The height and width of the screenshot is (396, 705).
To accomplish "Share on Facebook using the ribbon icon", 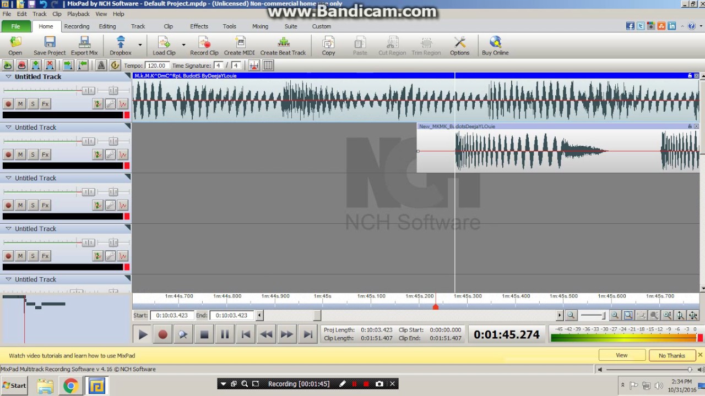I will click(x=631, y=26).
